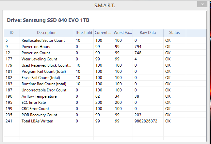Click OK status of Reallocated Sector Count
The width and height of the screenshot is (211, 144).
(x=168, y=40)
